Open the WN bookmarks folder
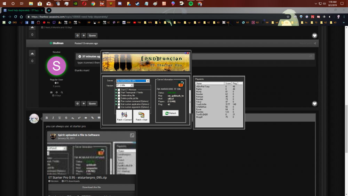The width and height of the screenshot is (348, 196). [x=148, y=22]
